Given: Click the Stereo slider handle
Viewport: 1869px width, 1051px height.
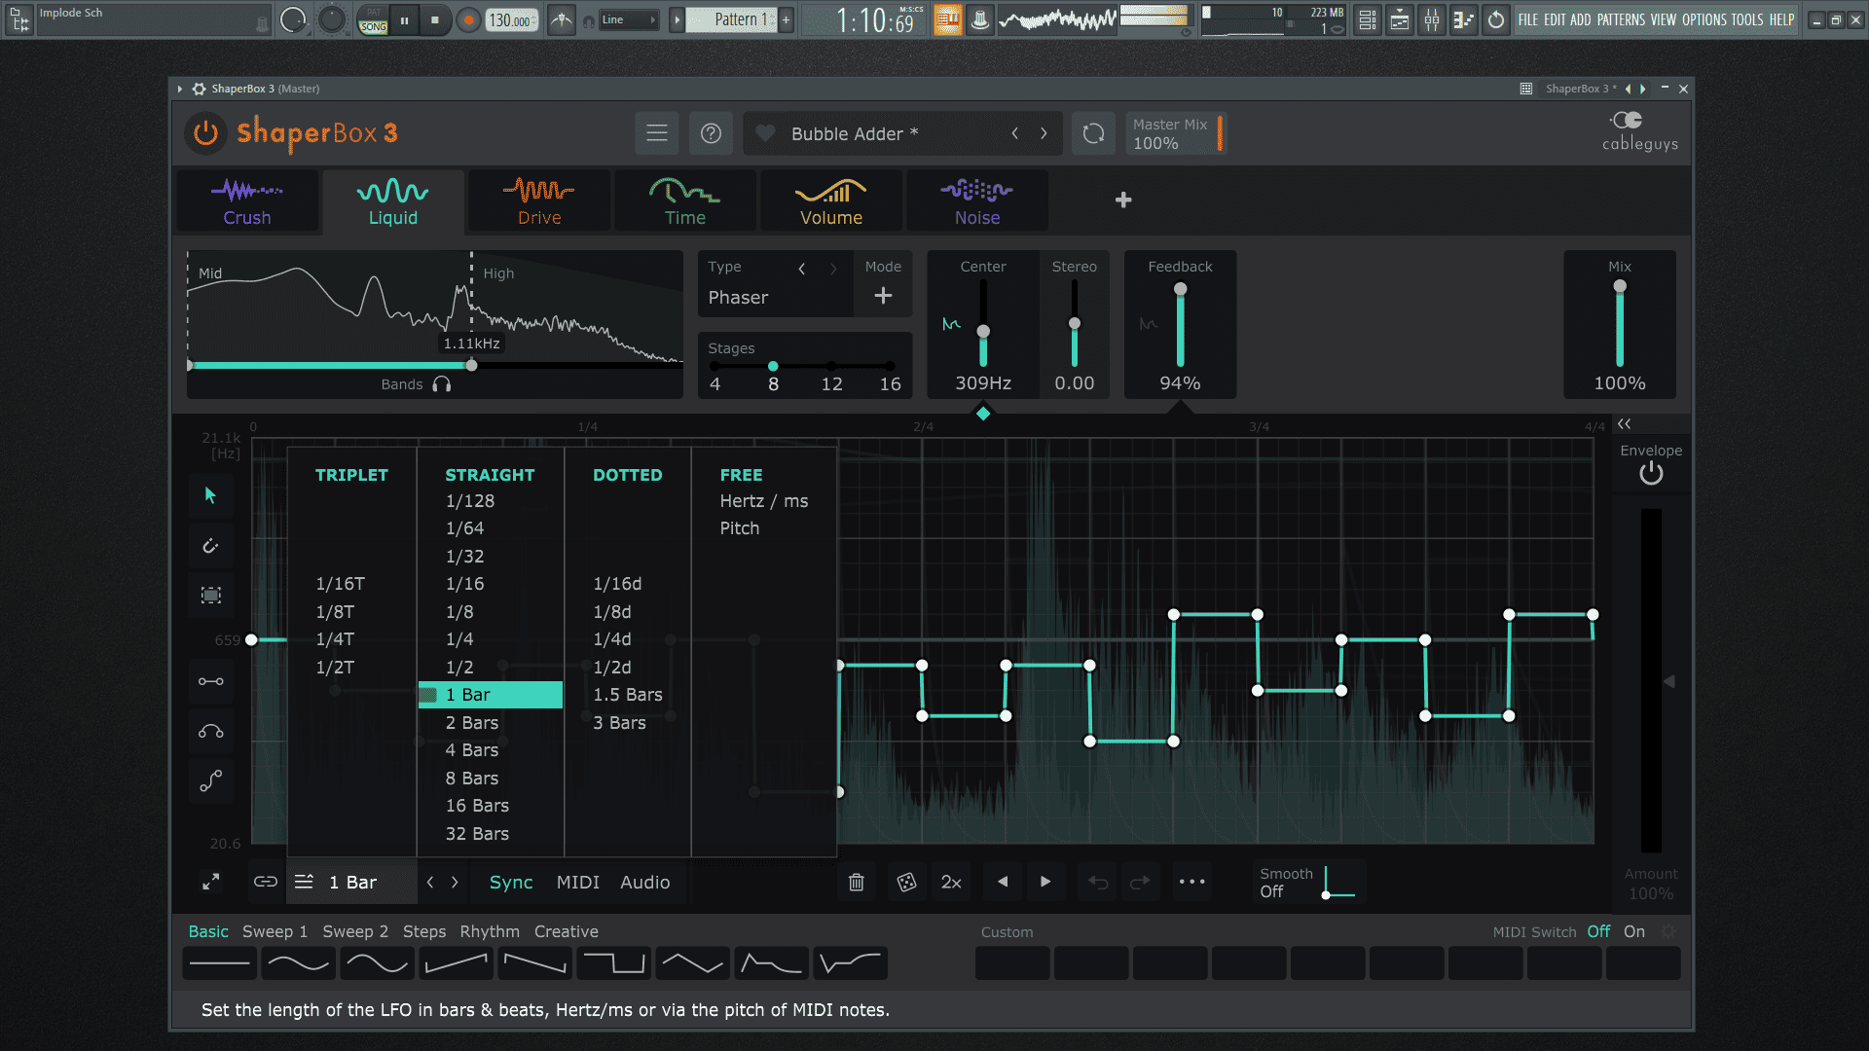Looking at the screenshot, I should pyautogui.click(x=1075, y=323).
